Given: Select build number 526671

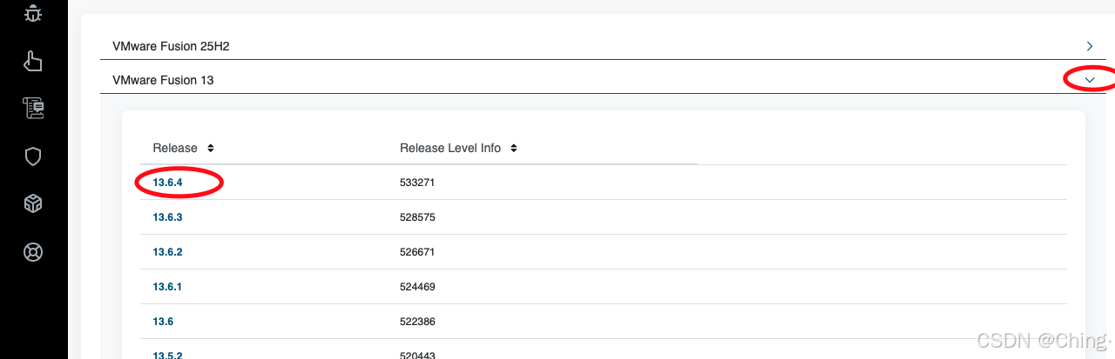Looking at the screenshot, I should coord(417,252).
